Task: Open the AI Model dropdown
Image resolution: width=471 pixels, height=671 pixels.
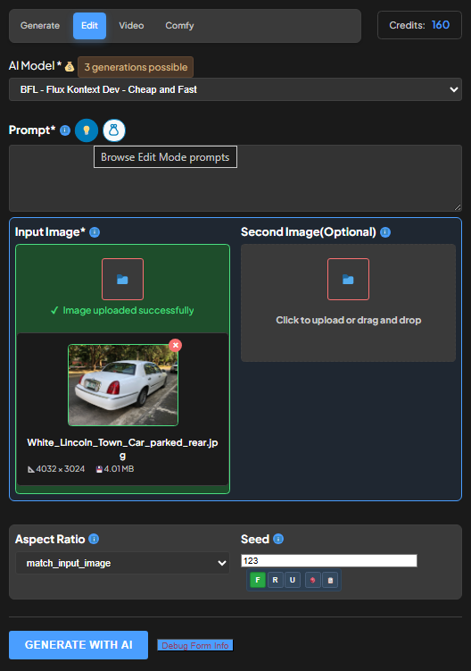Action: click(x=235, y=89)
